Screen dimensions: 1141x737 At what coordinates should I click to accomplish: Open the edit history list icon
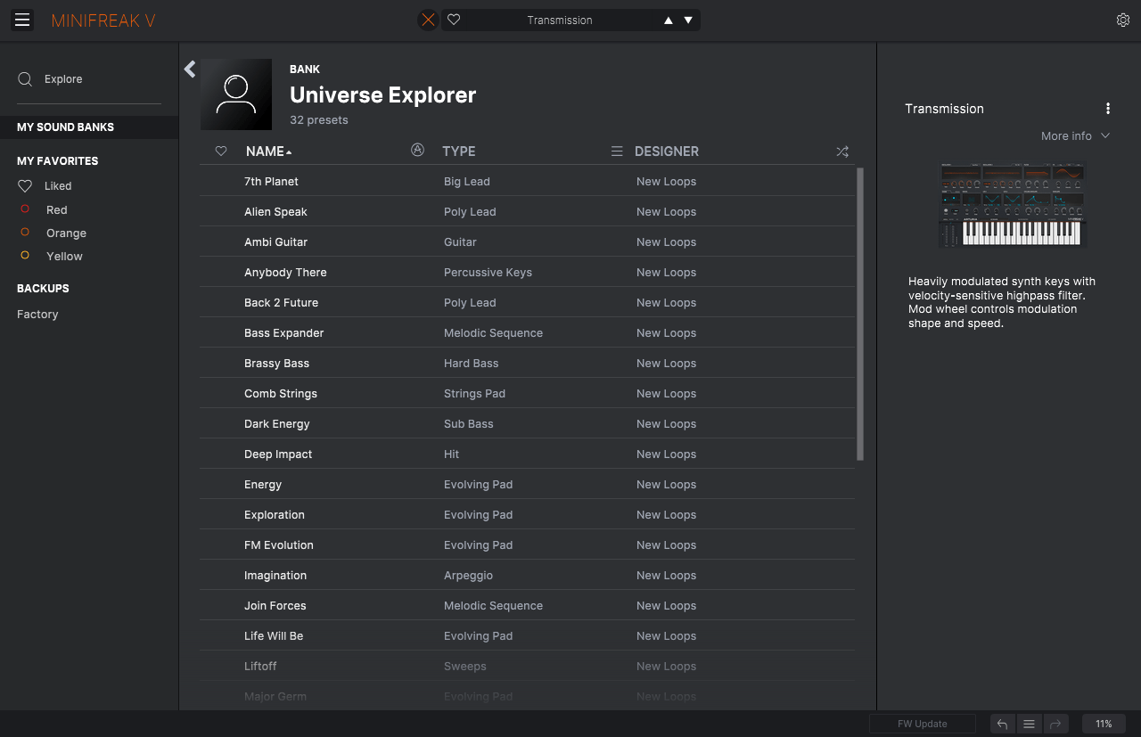[1029, 724]
